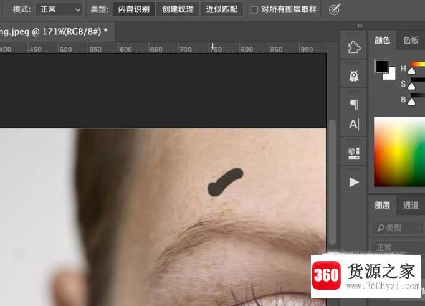Select the 创建纹理 type button
The width and height of the screenshot is (425, 306).
[x=178, y=9]
